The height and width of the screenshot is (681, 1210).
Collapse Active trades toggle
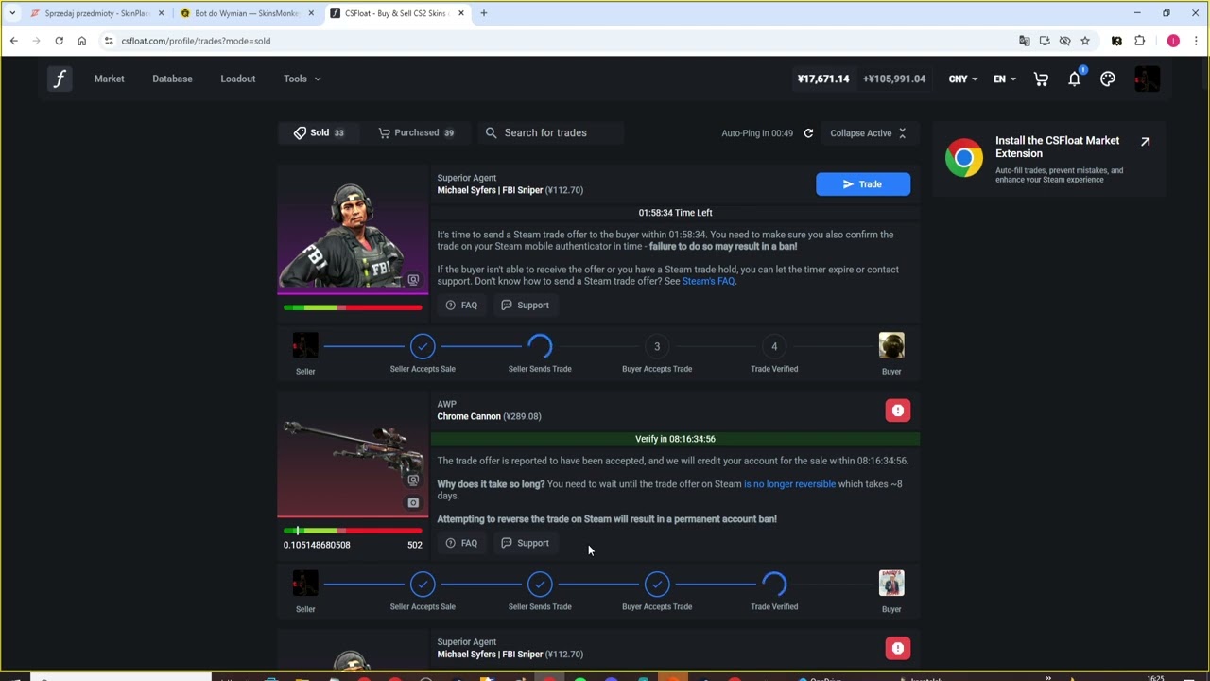point(868,133)
